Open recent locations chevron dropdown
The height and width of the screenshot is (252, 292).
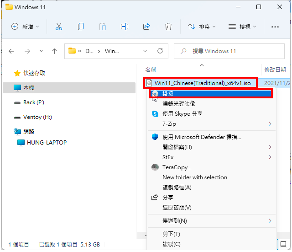pos(41,51)
